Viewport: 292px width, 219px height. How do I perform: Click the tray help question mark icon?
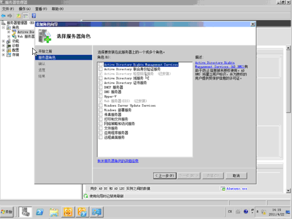tap(246, 211)
